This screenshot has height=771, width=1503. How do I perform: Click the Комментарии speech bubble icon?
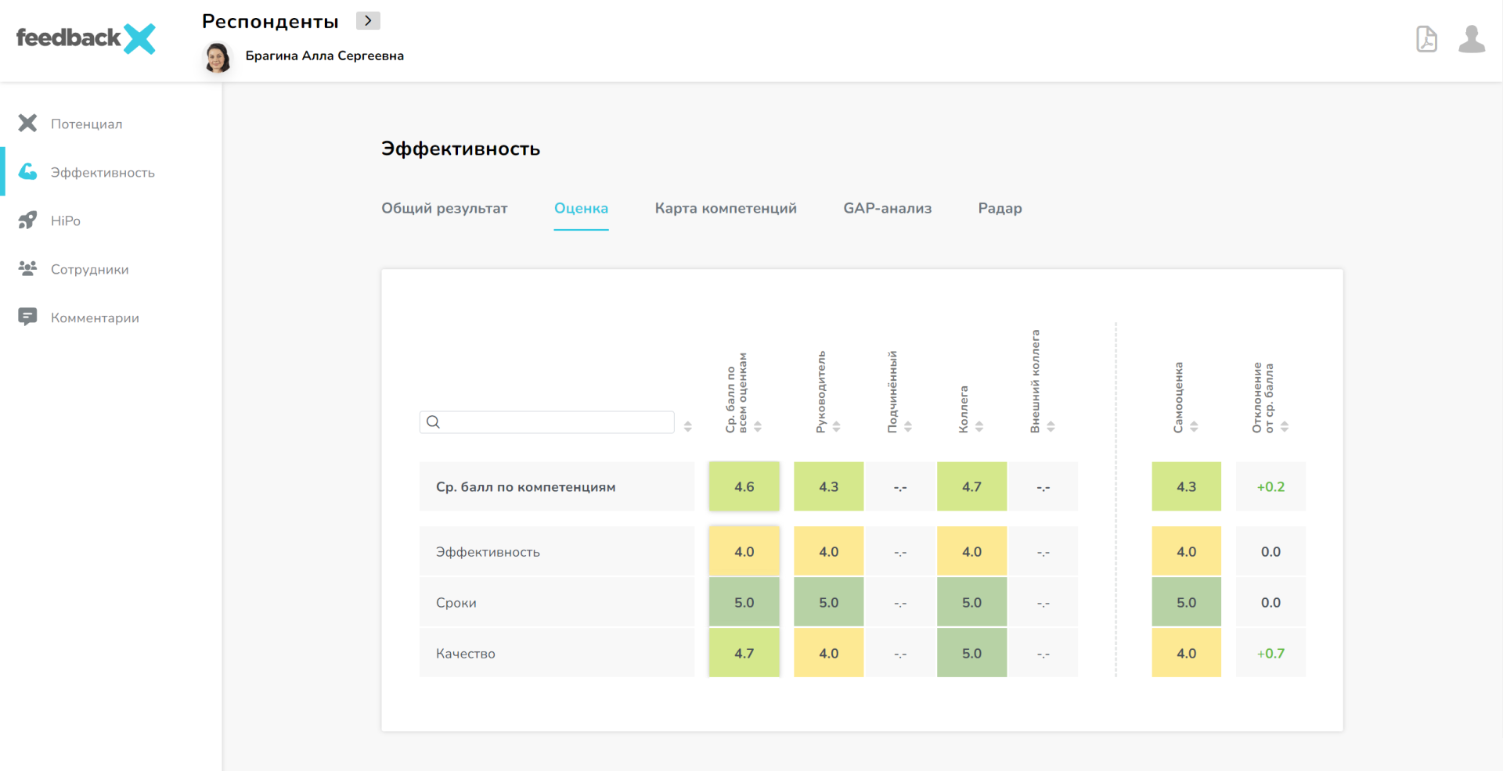point(27,317)
